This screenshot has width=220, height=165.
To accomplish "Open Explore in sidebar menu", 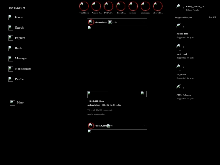I will pyautogui.click(x=20, y=38).
